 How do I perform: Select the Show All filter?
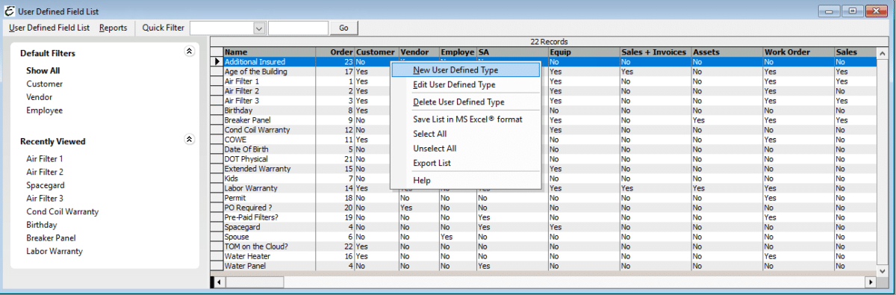coord(43,71)
